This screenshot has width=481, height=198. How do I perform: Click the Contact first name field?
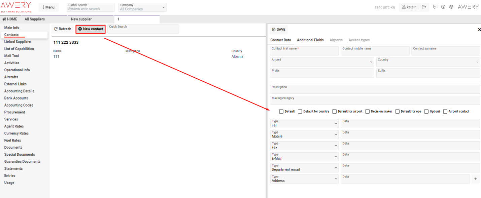click(304, 51)
